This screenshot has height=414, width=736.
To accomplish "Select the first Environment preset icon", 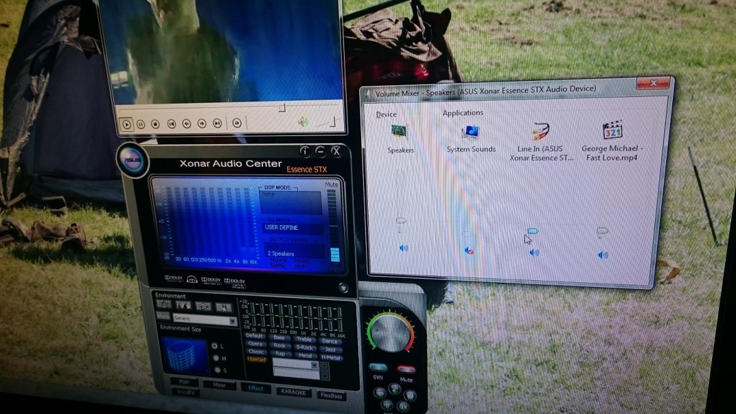I will (164, 305).
